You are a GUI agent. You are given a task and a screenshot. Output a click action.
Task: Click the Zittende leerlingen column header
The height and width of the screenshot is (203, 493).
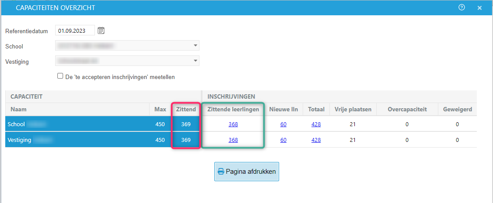coord(233,109)
